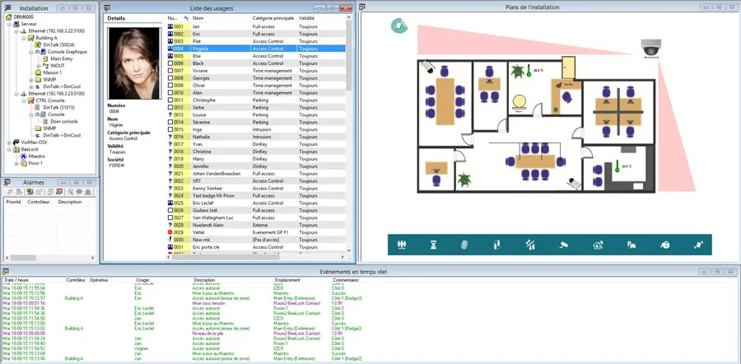Collapse the Building A tree node
The height and width of the screenshot is (364, 741).
pyautogui.click(x=24, y=38)
